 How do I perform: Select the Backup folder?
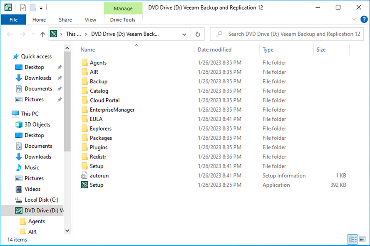click(x=98, y=81)
